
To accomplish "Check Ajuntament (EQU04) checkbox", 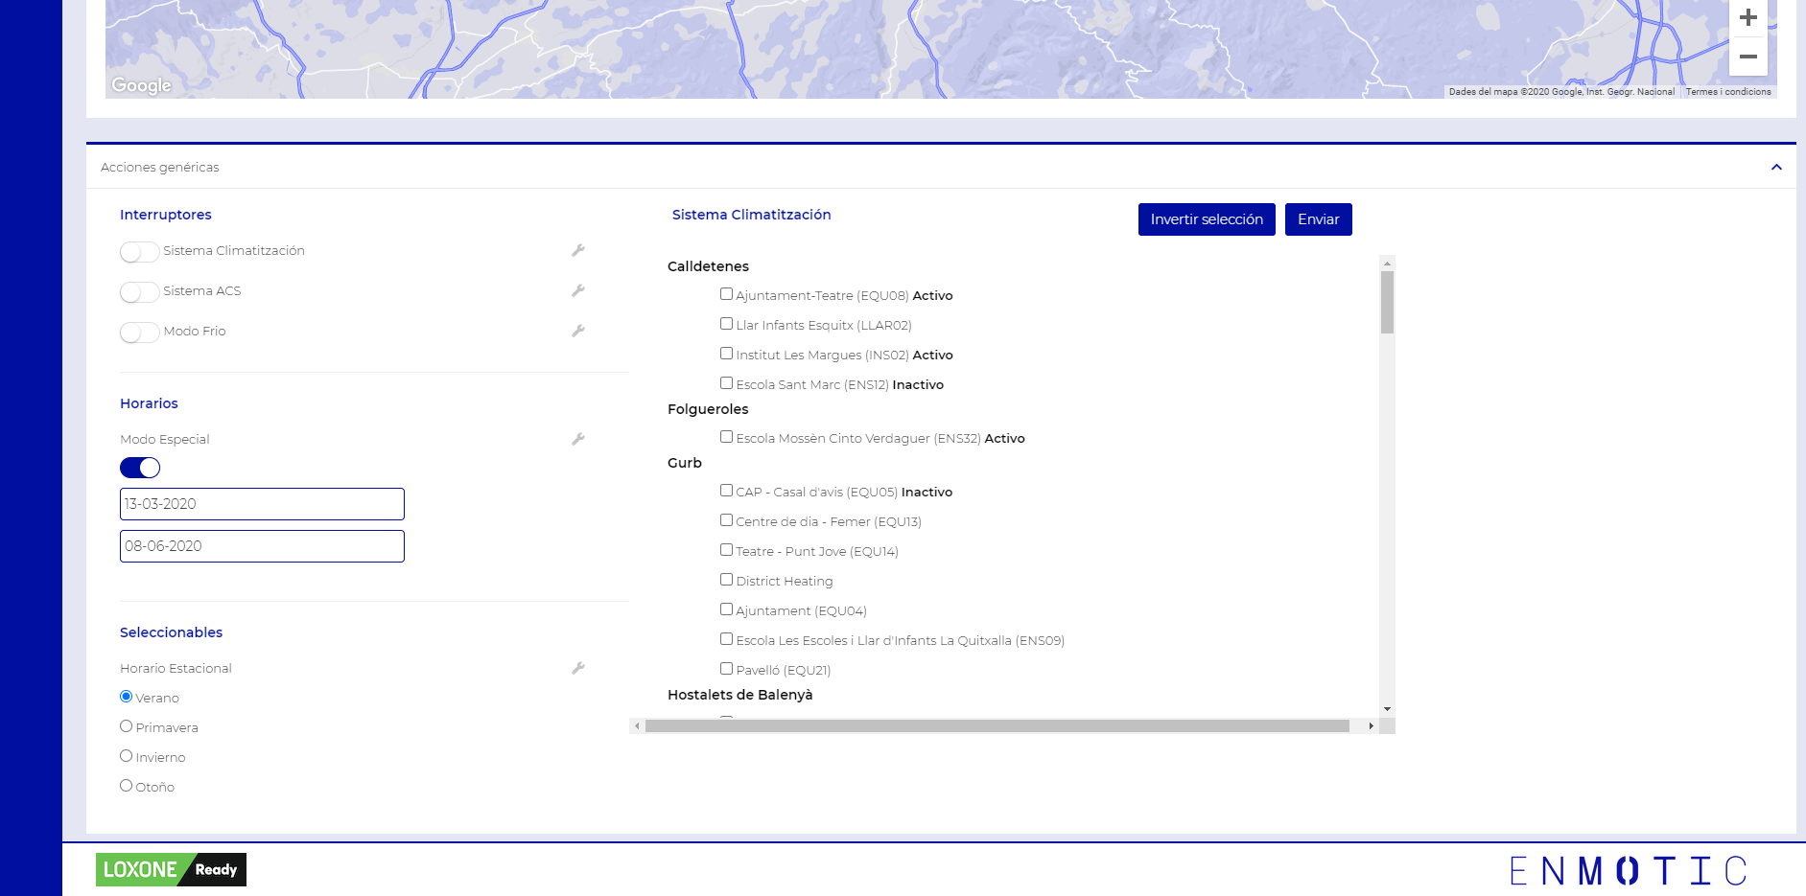I will pos(726,609).
